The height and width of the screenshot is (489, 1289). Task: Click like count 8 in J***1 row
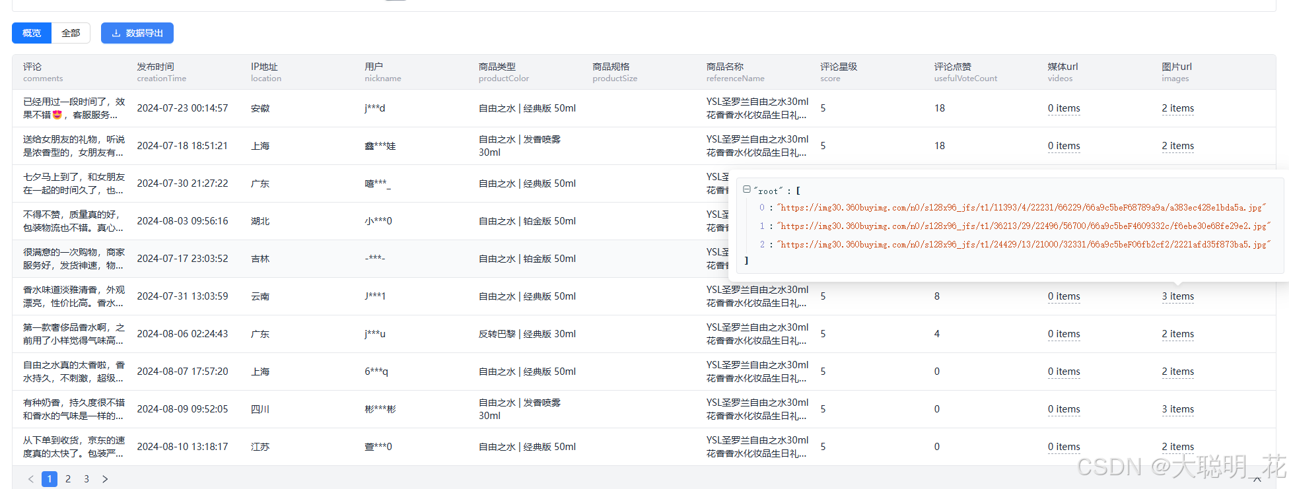pyautogui.click(x=936, y=296)
